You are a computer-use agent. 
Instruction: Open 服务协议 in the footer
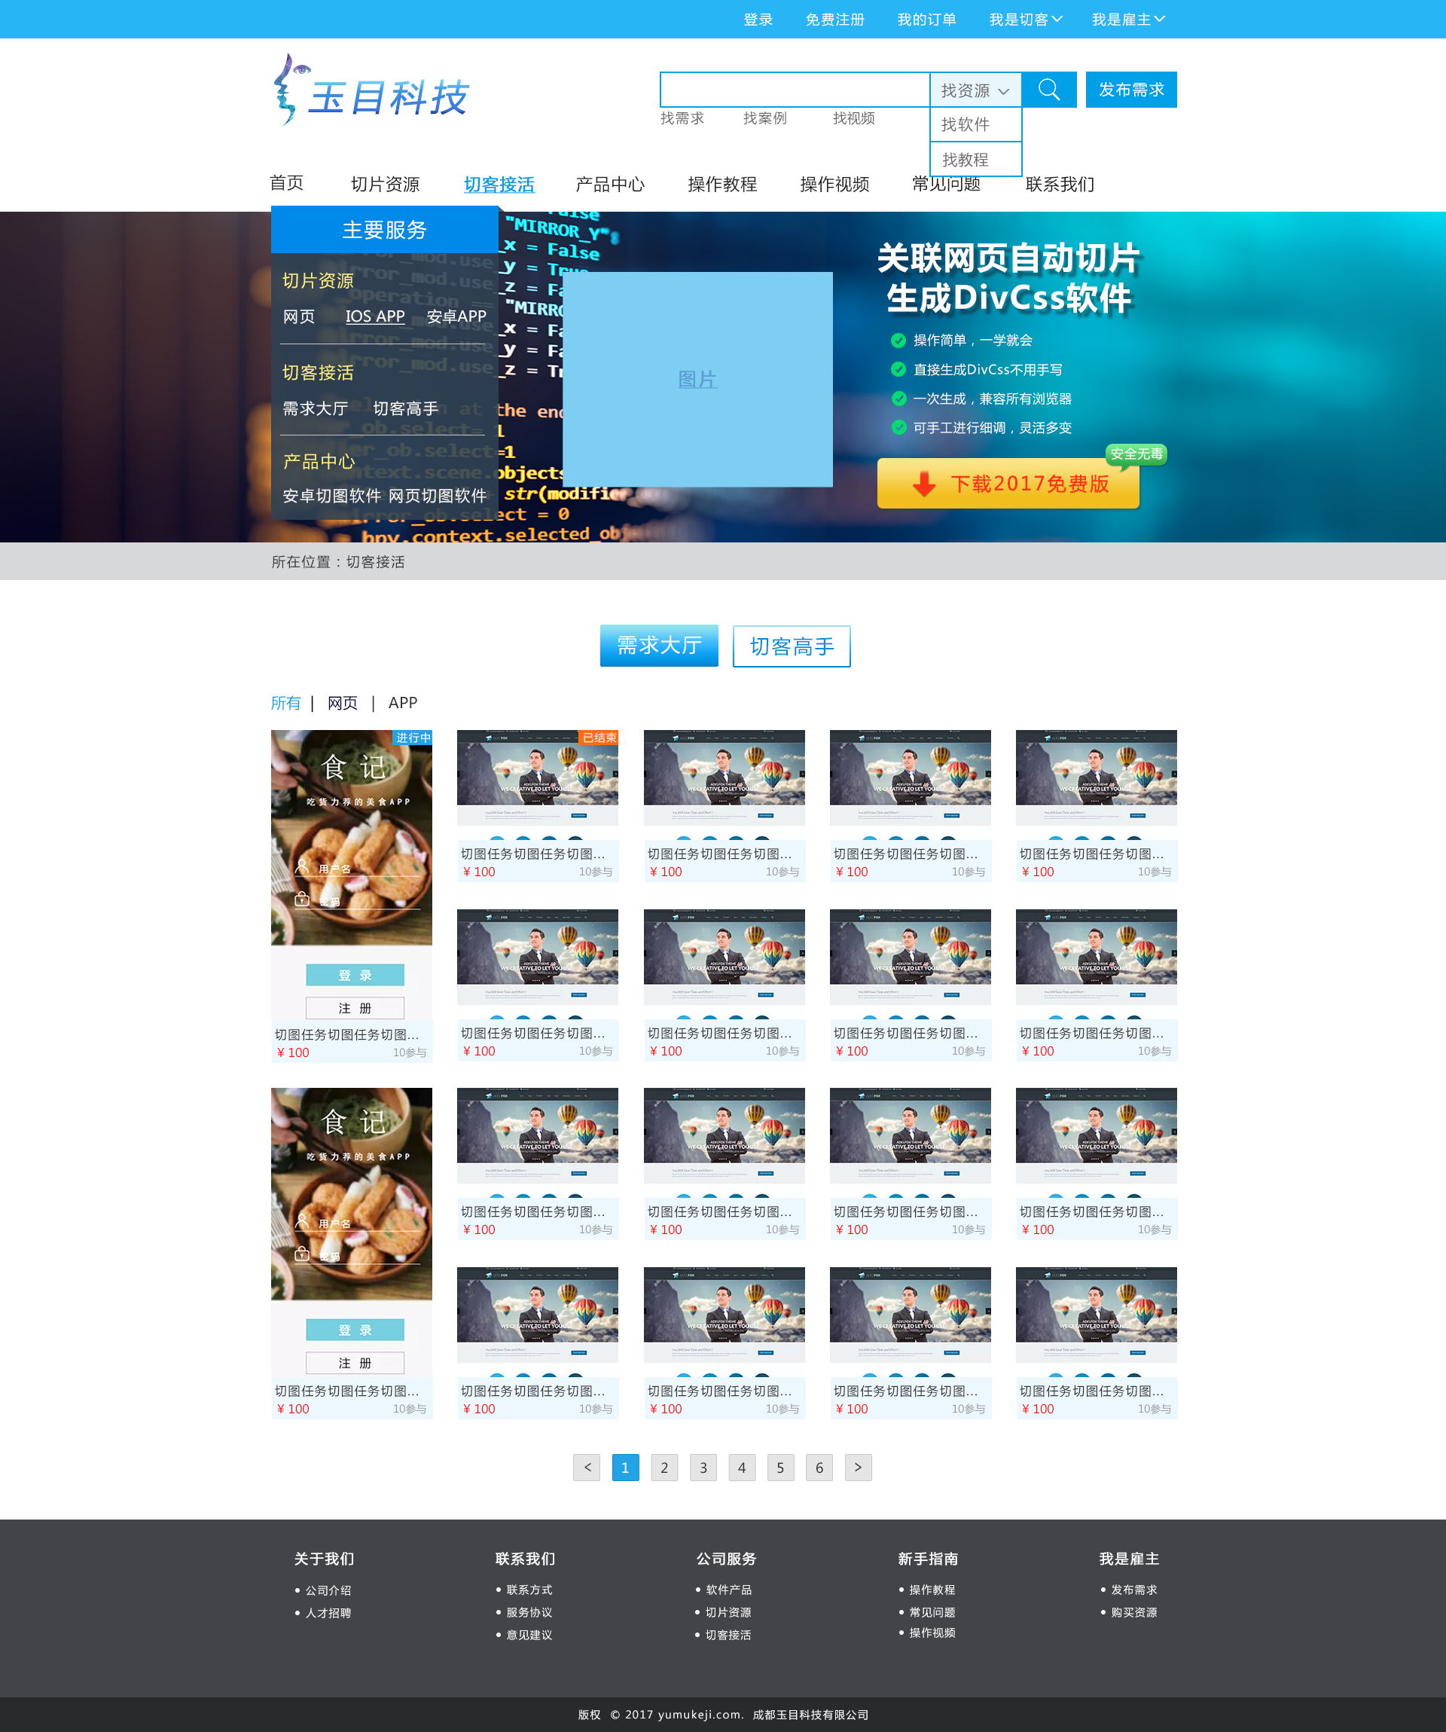tap(529, 1612)
